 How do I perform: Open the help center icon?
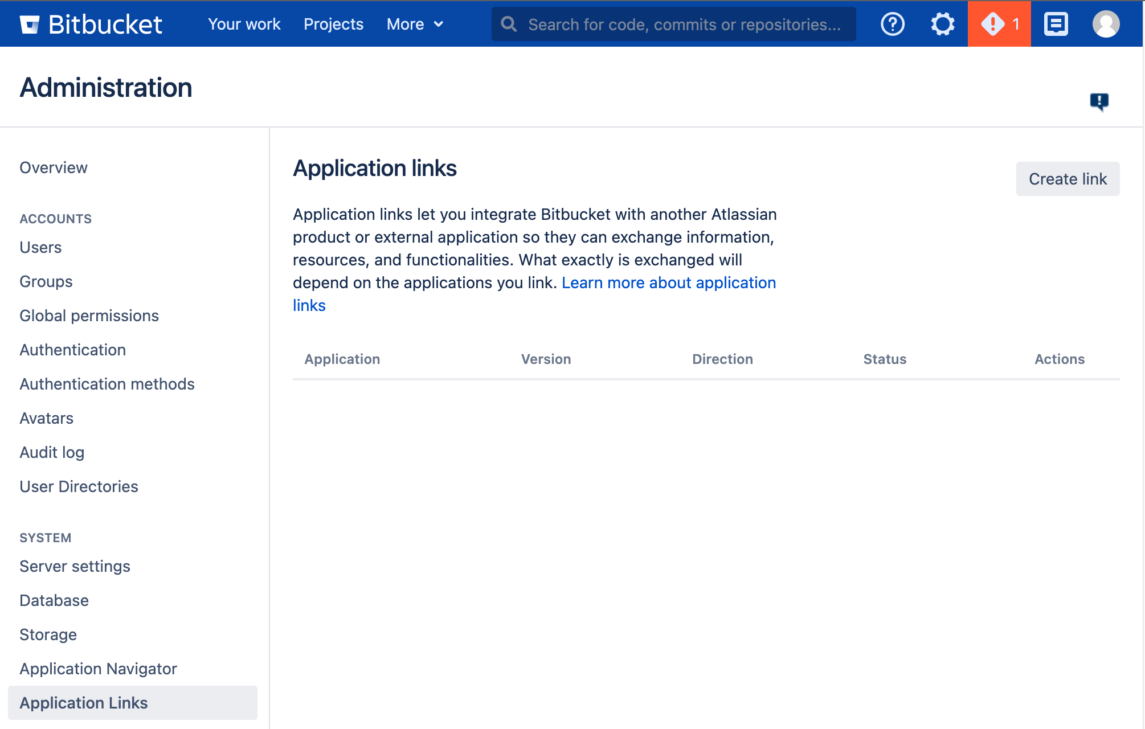click(x=893, y=23)
